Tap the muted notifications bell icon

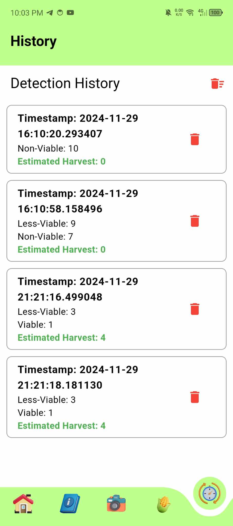[x=168, y=12]
